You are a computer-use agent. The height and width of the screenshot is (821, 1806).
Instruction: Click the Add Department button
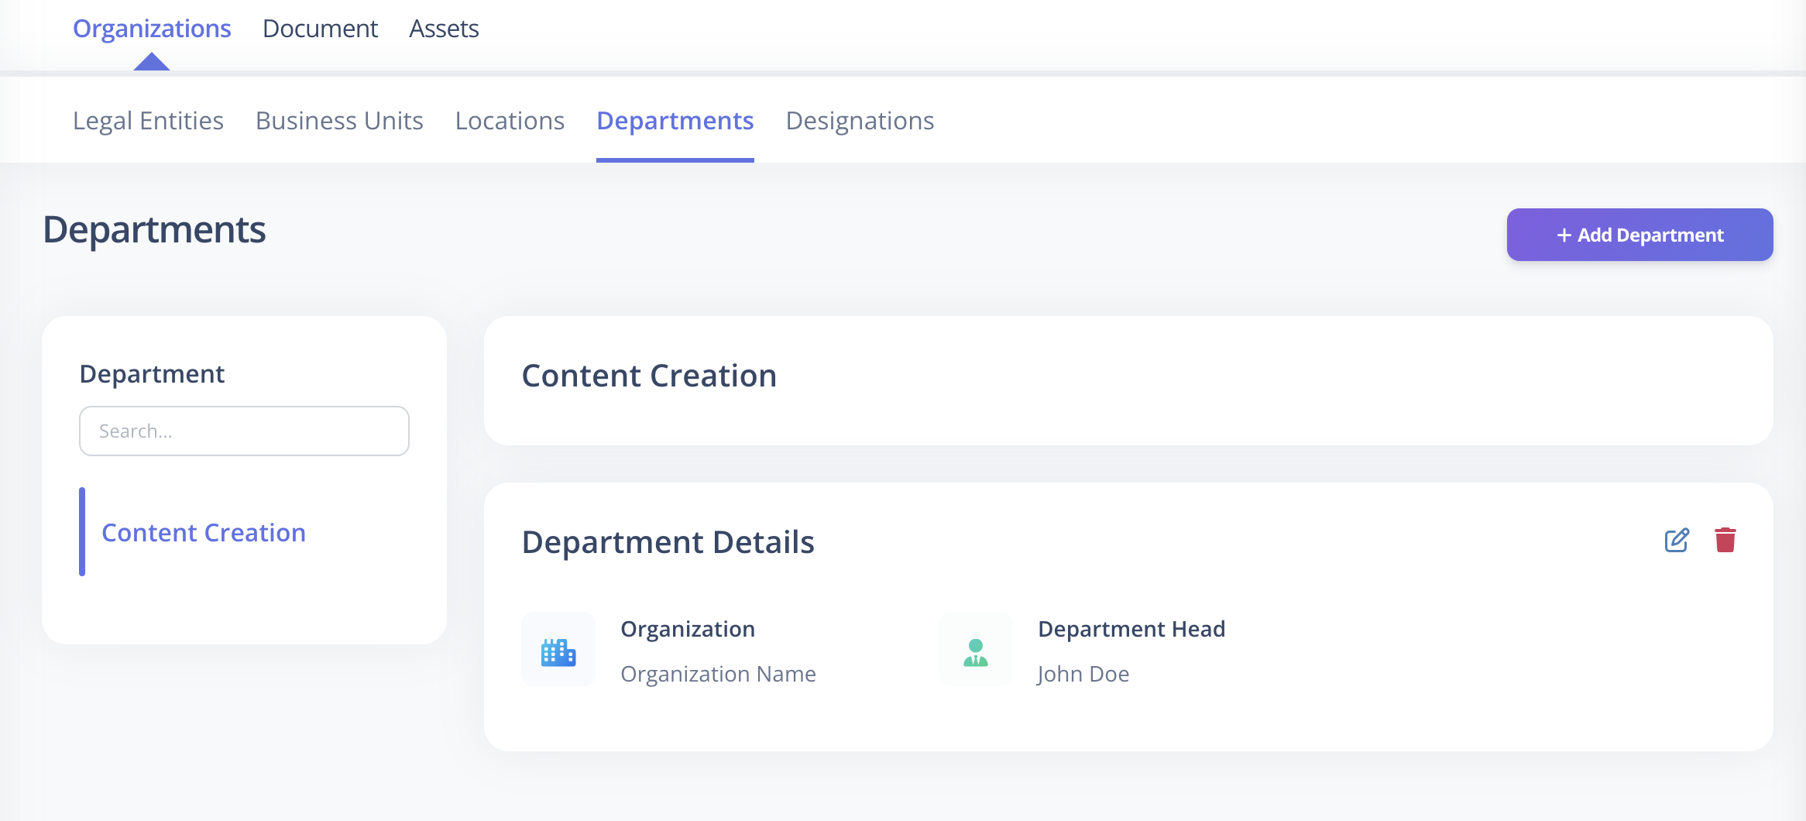point(1639,235)
